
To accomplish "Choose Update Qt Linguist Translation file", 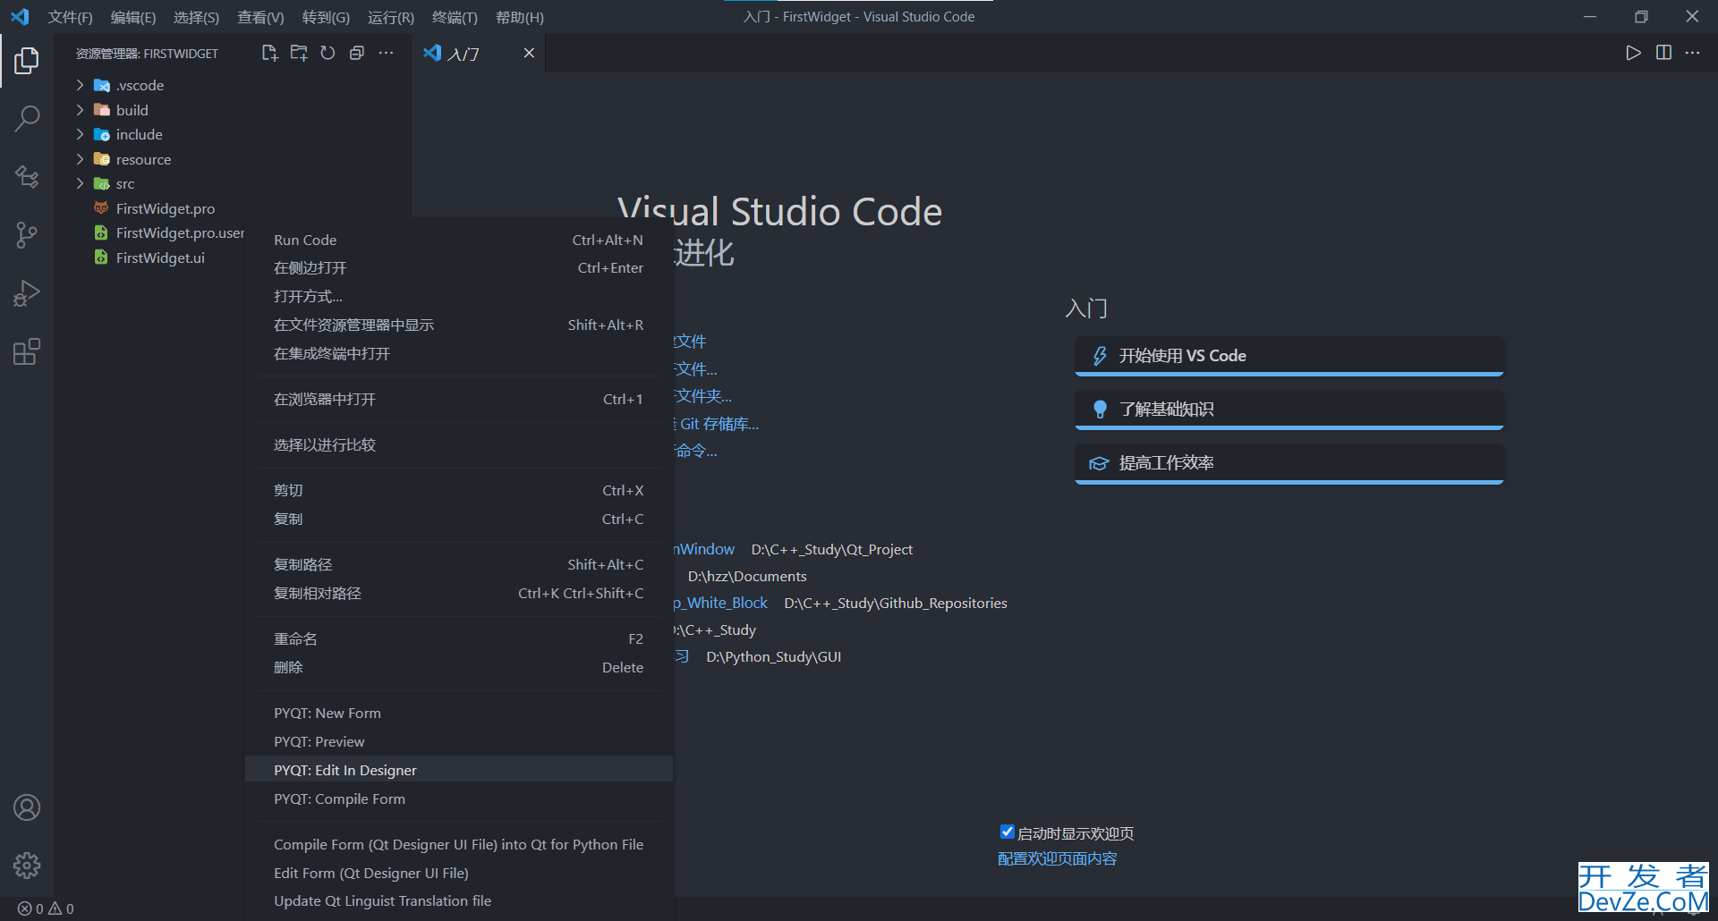I will tap(458, 900).
